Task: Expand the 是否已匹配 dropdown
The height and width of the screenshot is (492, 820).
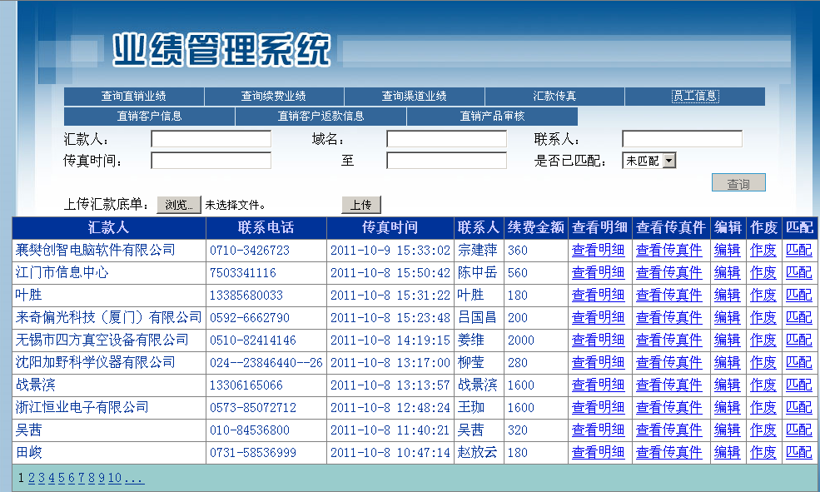Action: click(649, 161)
